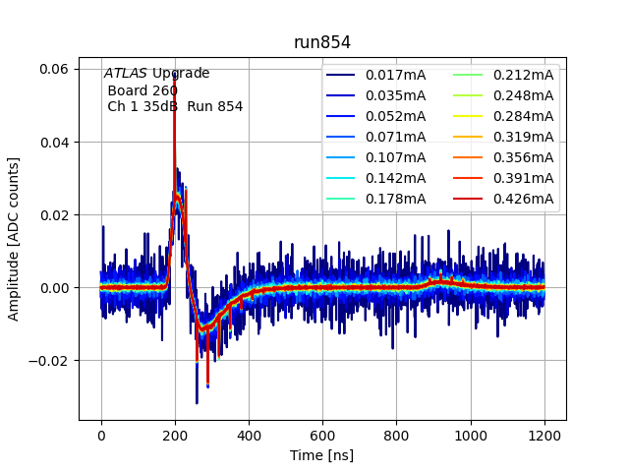Image resolution: width=629 pixels, height=472 pixels.
Task: Click the 0.178mA legend entry
Action: [395, 199]
